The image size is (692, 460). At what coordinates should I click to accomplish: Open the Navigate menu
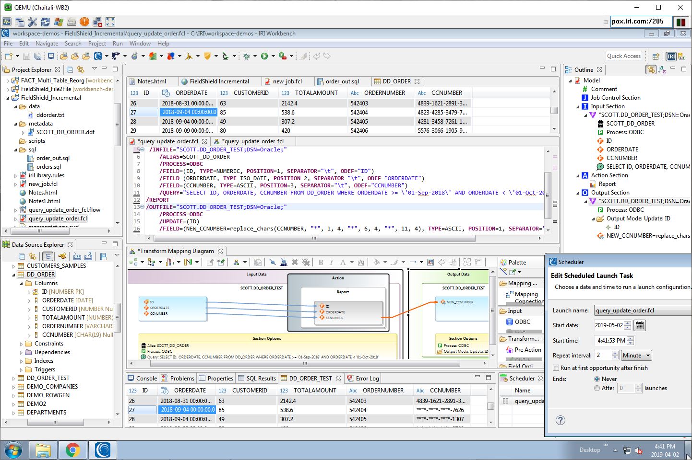click(47, 44)
